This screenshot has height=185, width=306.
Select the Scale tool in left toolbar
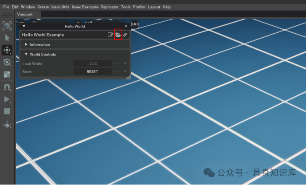point(7,75)
